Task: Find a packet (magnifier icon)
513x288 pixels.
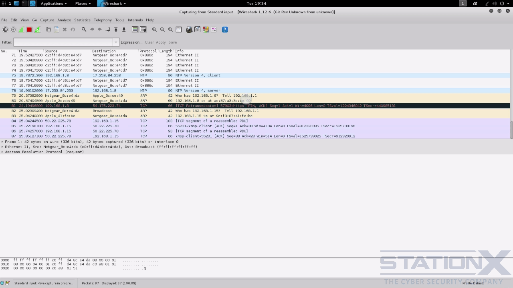Action: coord(84,30)
